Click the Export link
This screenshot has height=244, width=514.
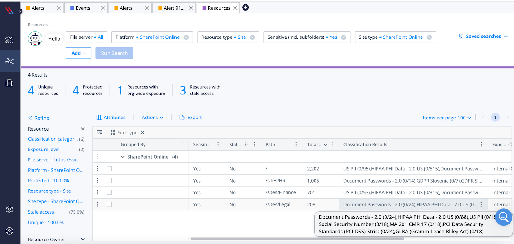click(191, 118)
